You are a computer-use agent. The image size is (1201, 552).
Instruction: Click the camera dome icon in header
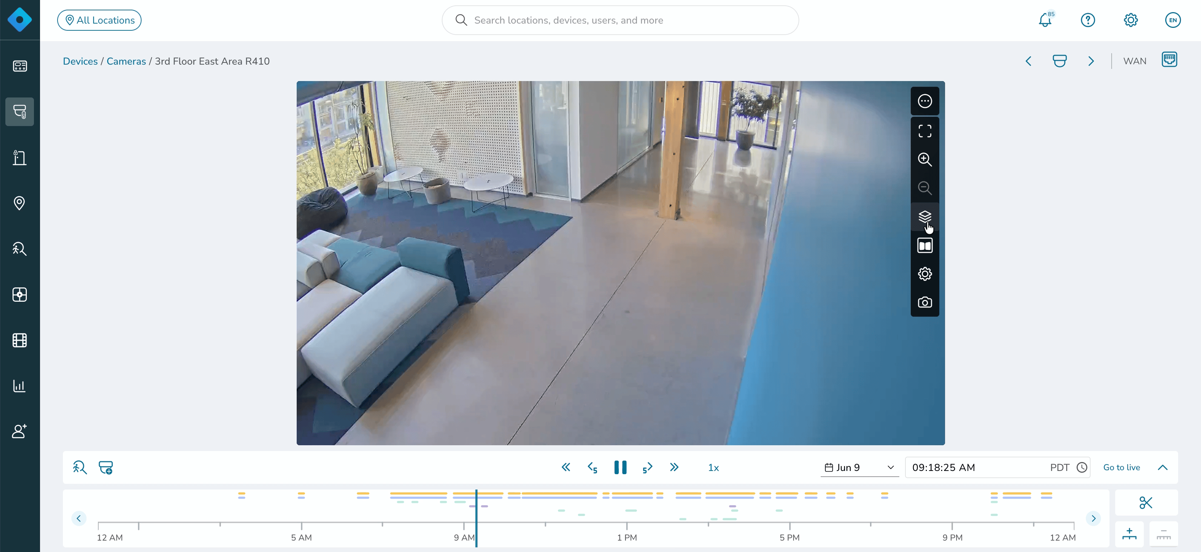1059,61
